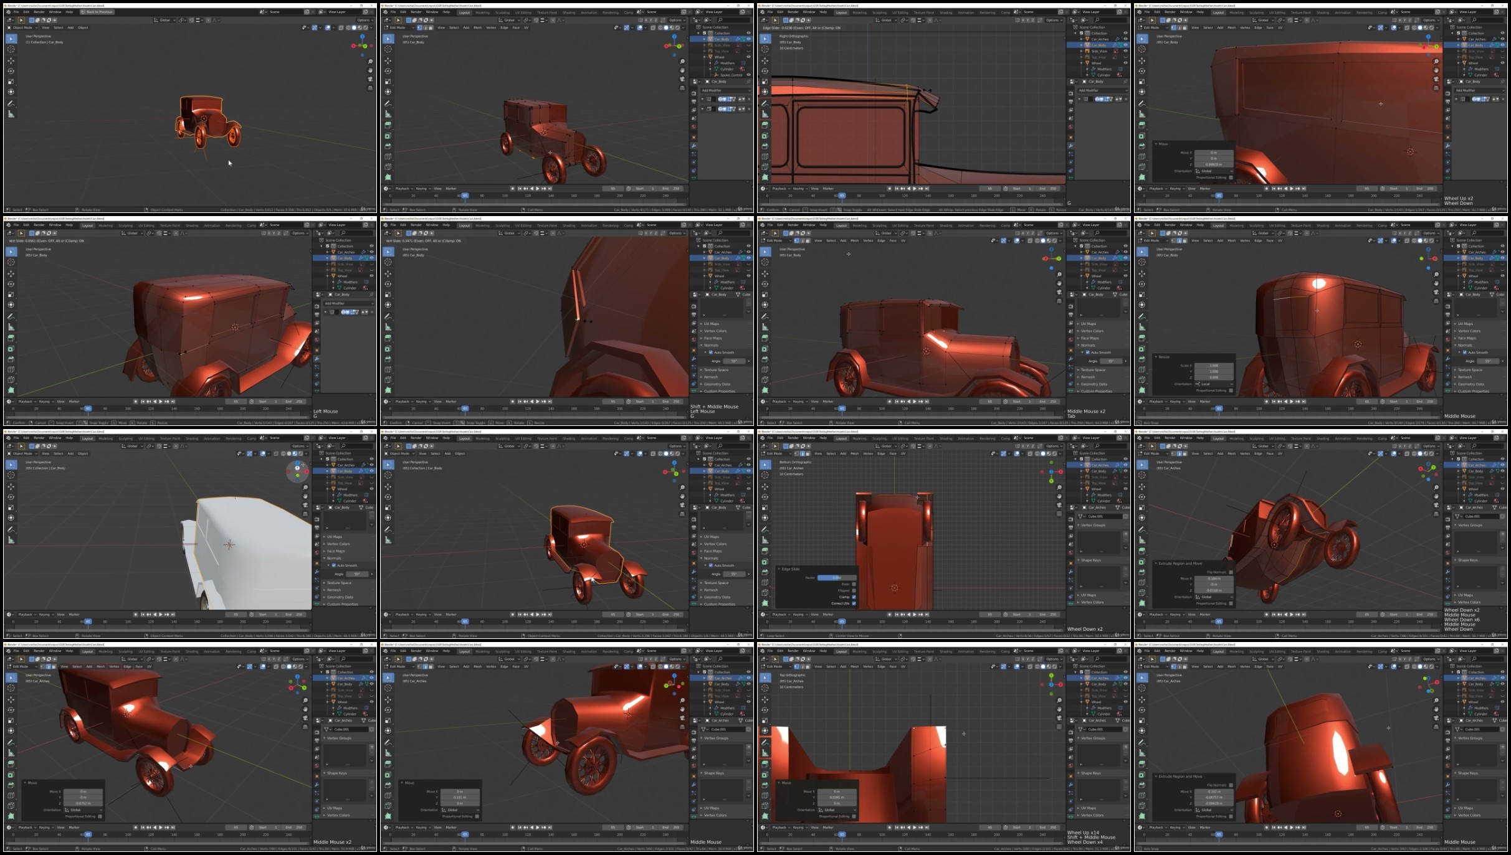Play the animation in Bottom Orthographic frame timeline
This screenshot has width=1511, height=855.
tap(915, 615)
